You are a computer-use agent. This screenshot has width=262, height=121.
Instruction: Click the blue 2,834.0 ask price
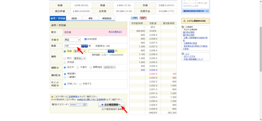(153, 70)
